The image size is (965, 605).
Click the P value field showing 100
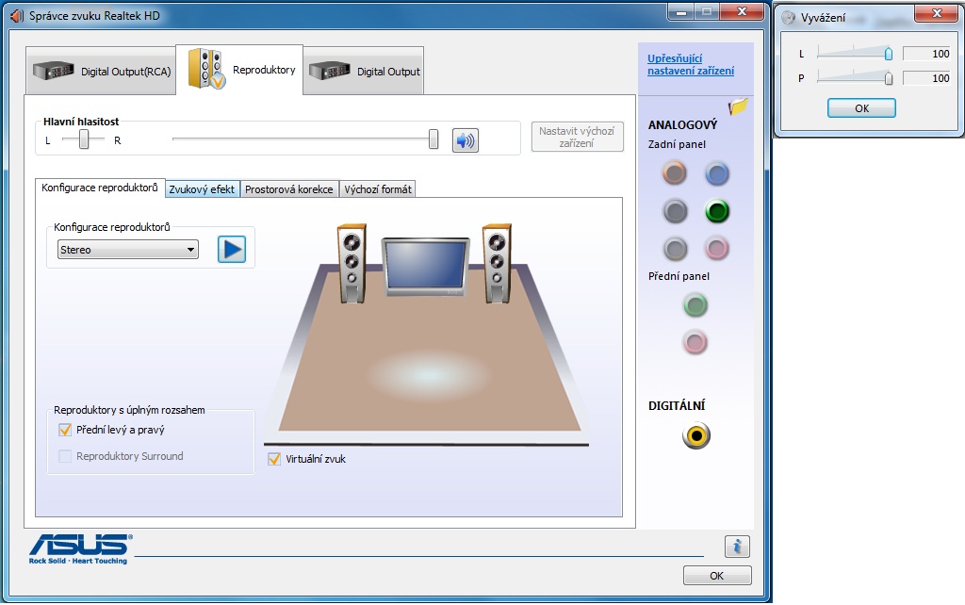pos(927,78)
